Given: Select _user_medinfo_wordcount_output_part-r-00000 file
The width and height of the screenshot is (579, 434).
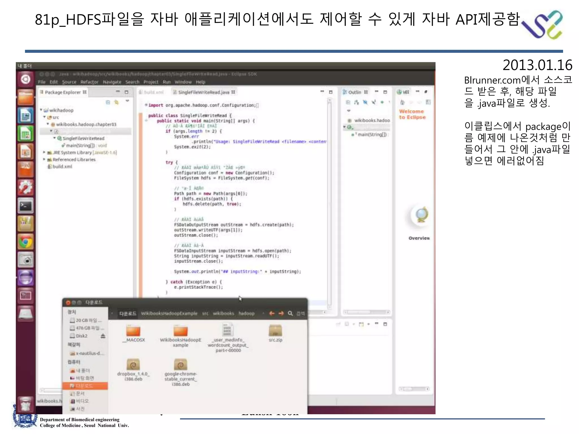Looking at the screenshot, I should [x=228, y=338].
